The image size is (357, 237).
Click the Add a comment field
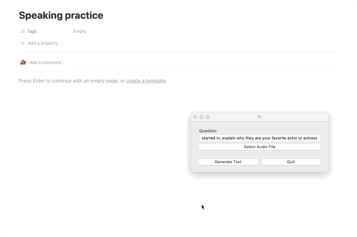47,63
